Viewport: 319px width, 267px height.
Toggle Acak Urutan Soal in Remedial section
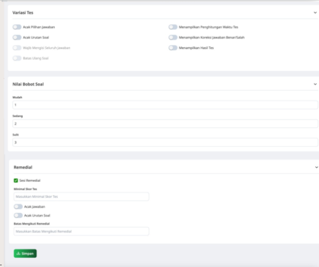18,215
